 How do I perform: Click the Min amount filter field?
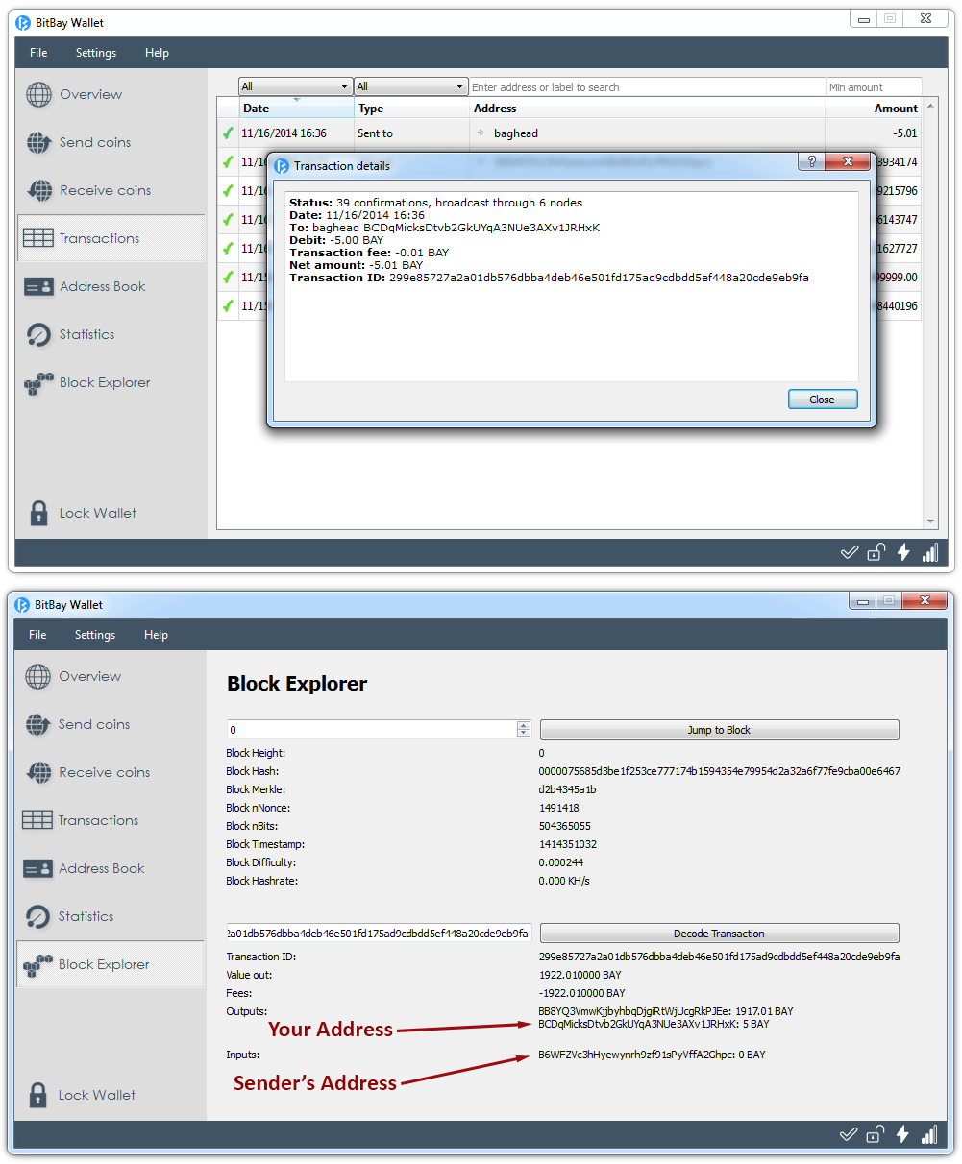click(x=874, y=86)
